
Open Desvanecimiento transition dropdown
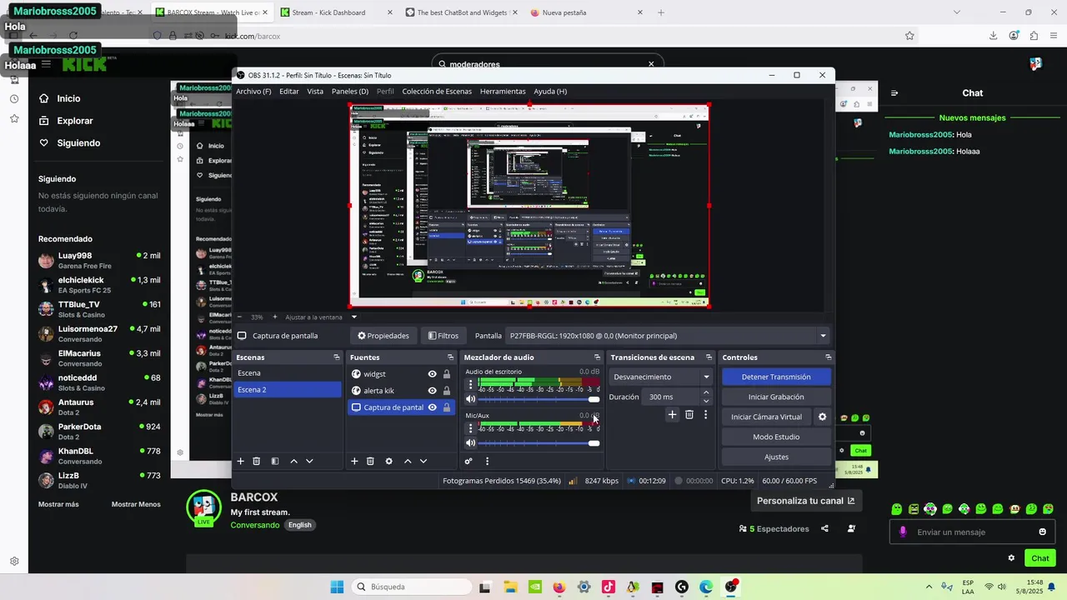pos(660,377)
